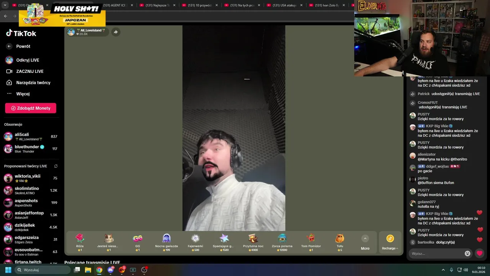Open suggested creator wiktoria_vikii
The width and height of the screenshot is (490, 276).
[31, 178]
